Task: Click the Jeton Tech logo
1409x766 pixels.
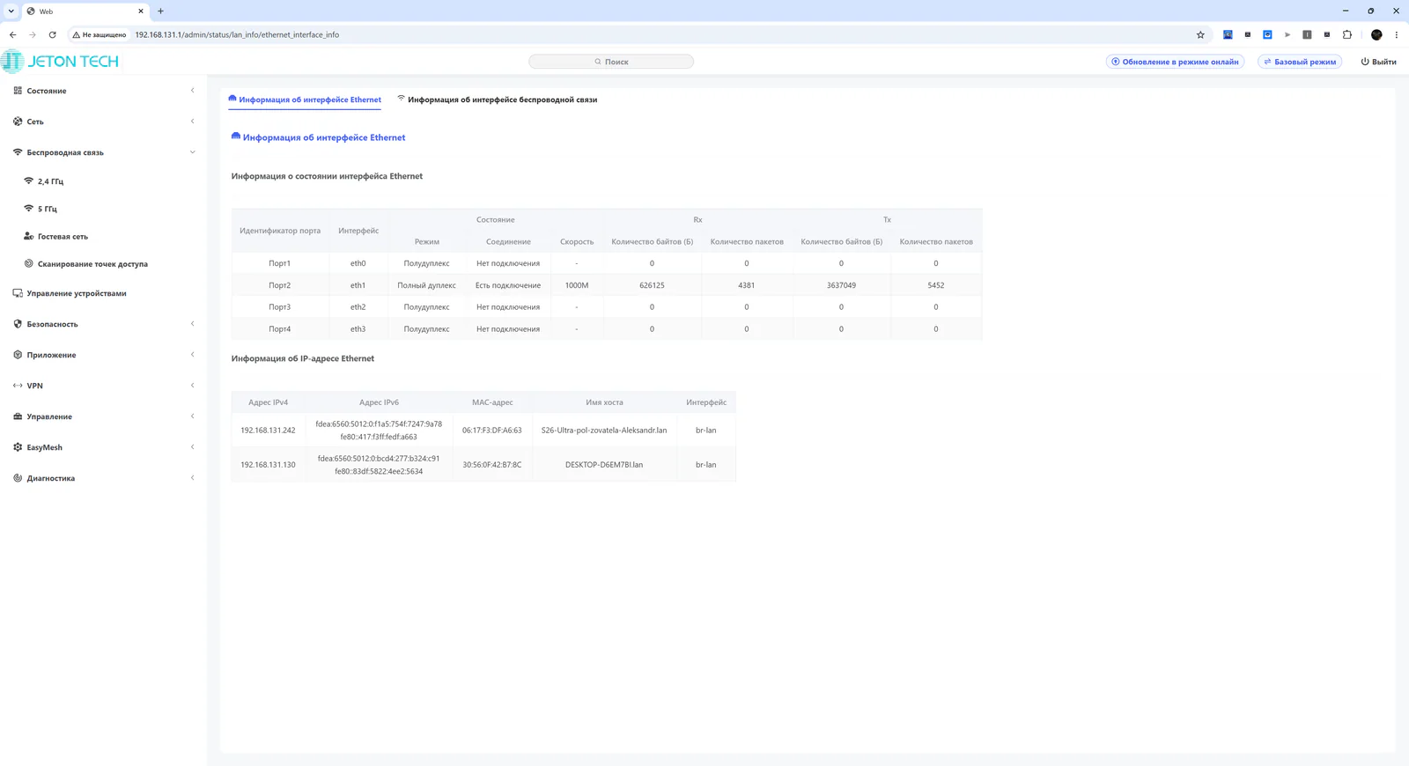Action: [60, 62]
